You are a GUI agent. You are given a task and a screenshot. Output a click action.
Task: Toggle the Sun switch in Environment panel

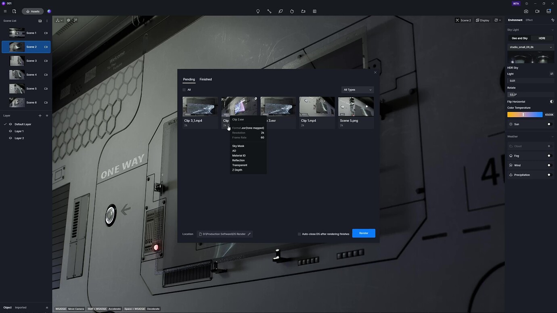pyautogui.click(x=549, y=124)
